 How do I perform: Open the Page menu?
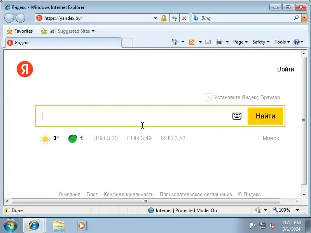pos(240,42)
